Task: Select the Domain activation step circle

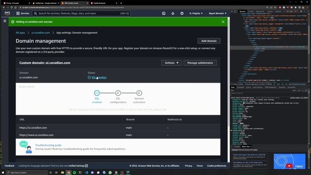Action: point(139,93)
